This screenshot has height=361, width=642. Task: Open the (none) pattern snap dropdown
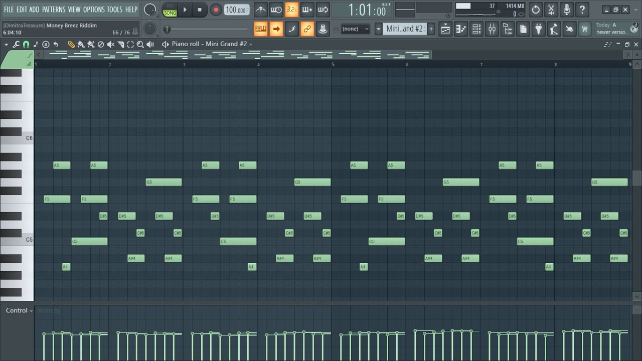coord(355,29)
